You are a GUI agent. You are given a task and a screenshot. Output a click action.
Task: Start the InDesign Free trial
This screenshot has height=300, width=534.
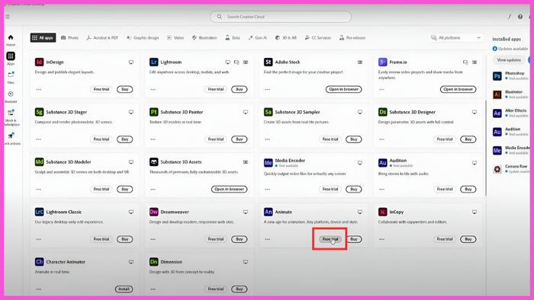[x=101, y=89]
